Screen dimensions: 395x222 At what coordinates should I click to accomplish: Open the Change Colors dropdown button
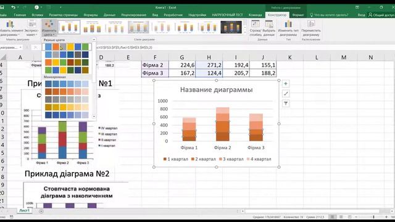pyautogui.click(x=49, y=28)
